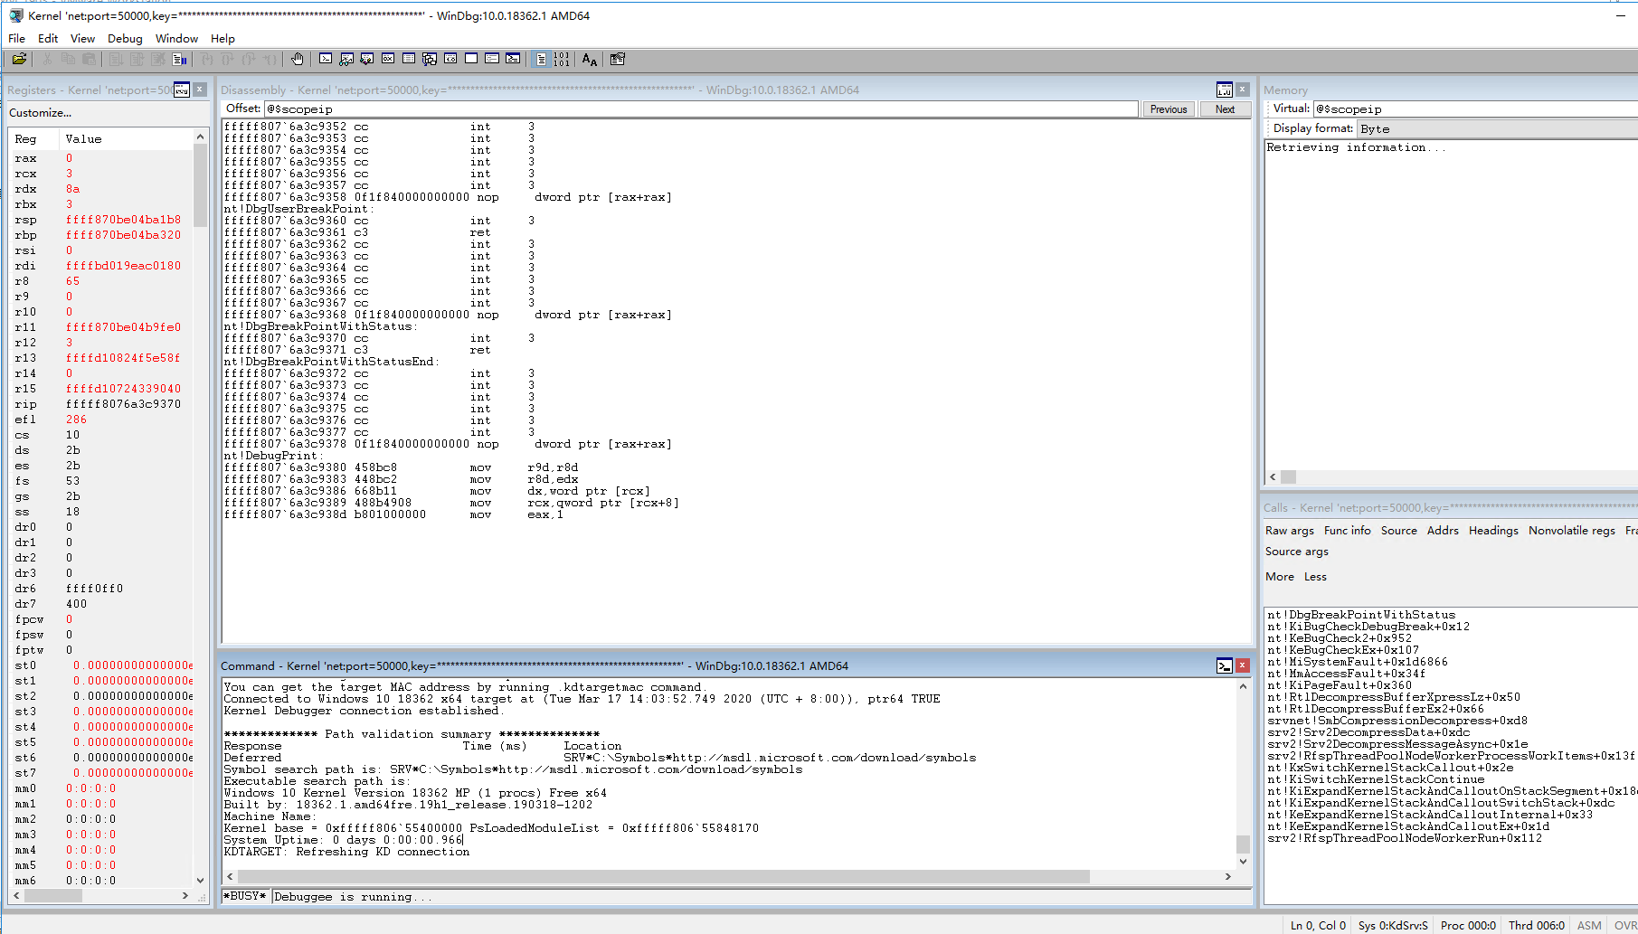Open the File menu

[x=17, y=38]
